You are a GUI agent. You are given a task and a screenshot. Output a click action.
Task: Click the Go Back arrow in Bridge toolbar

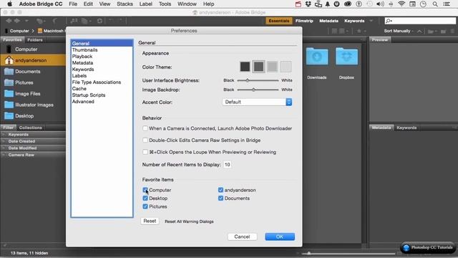(x=9, y=21)
